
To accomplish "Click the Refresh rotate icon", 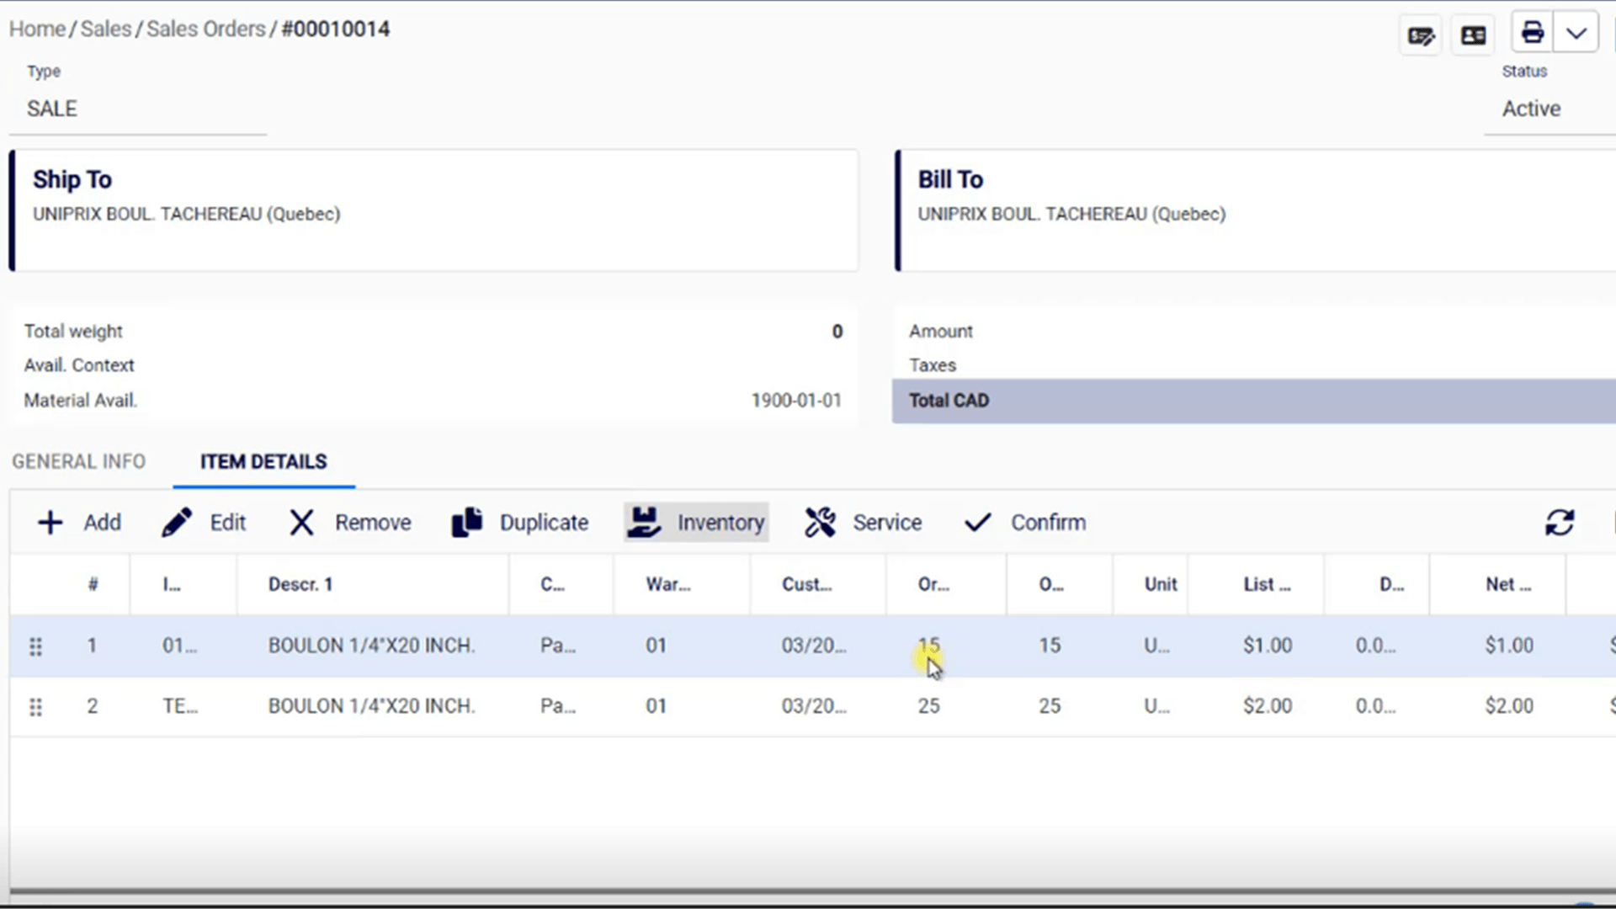I will coord(1560,522).
